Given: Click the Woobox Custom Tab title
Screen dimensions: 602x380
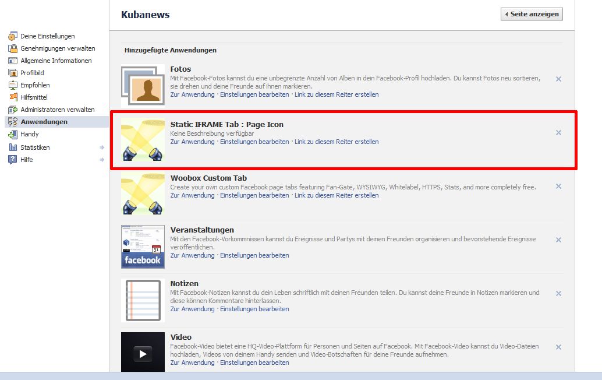Looking at the screenshot, I should point(208,178).
